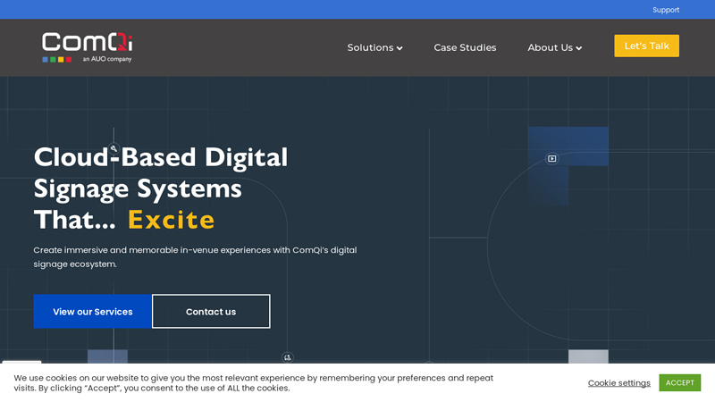Accept all cookies with ACCEPT button
The width and height of the screenshot is (715, 402).
coord(679,382)
